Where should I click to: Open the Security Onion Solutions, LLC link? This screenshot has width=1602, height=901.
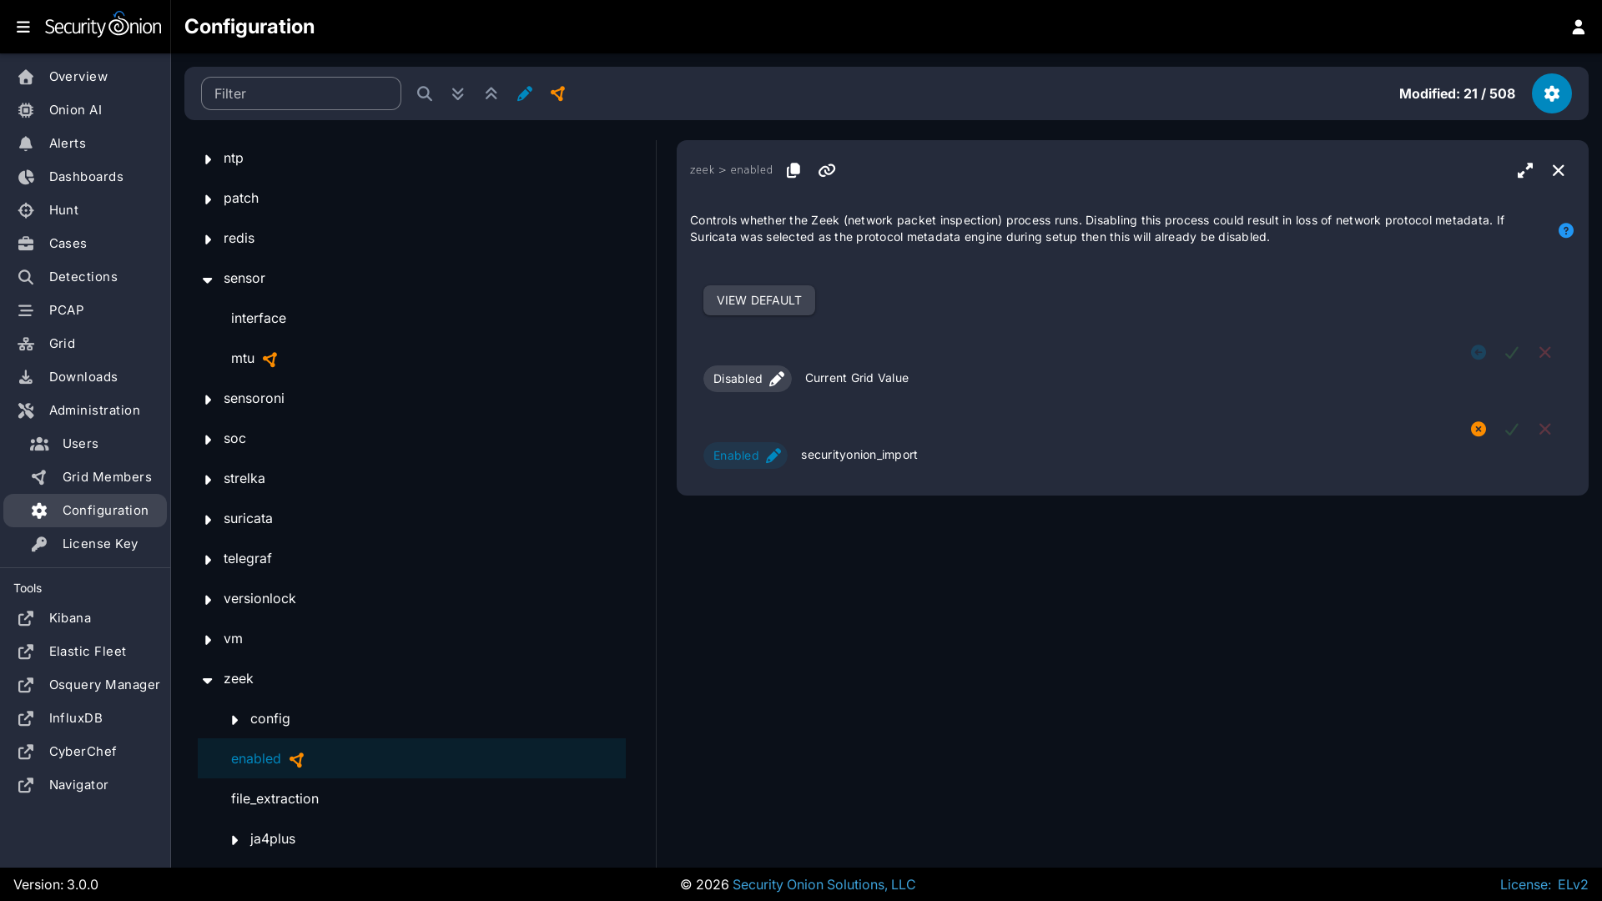[x=824, y=884]
